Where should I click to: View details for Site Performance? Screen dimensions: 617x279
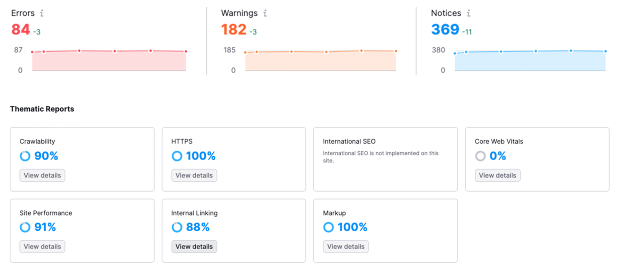pos(42,247)
